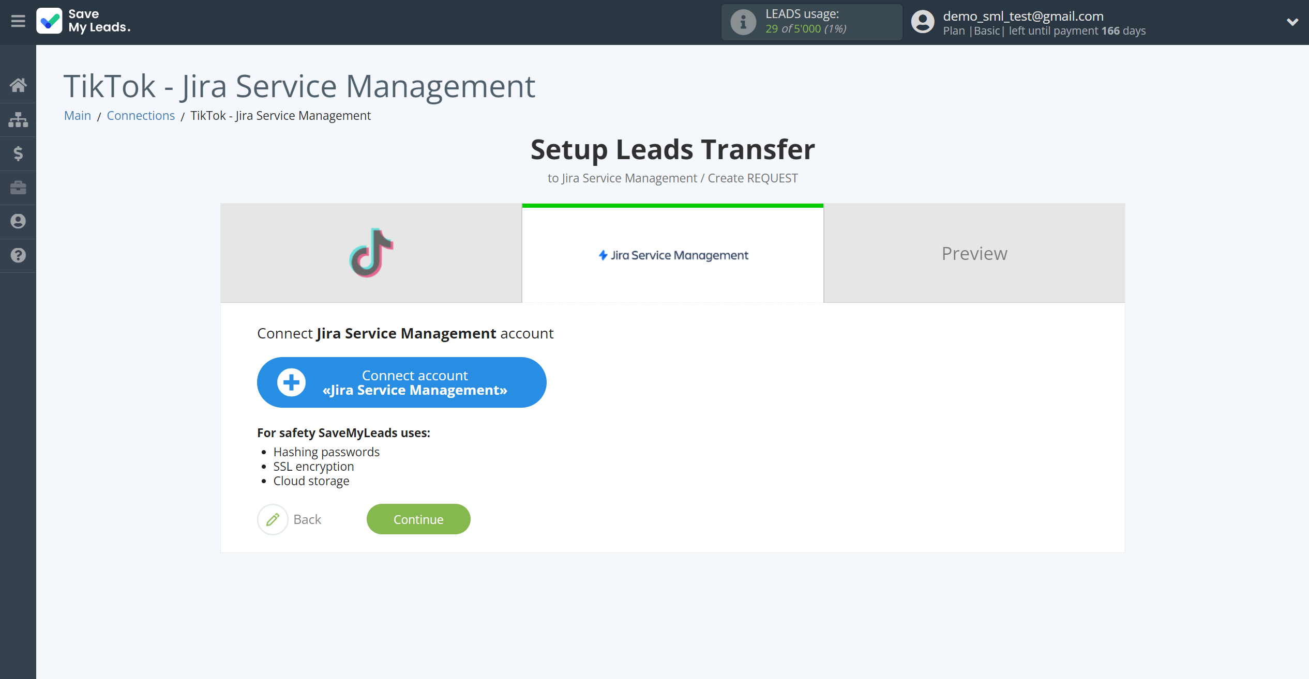1309x679 pixels.
Task: Click the pencil Back icon
Action: click(273, 519)
